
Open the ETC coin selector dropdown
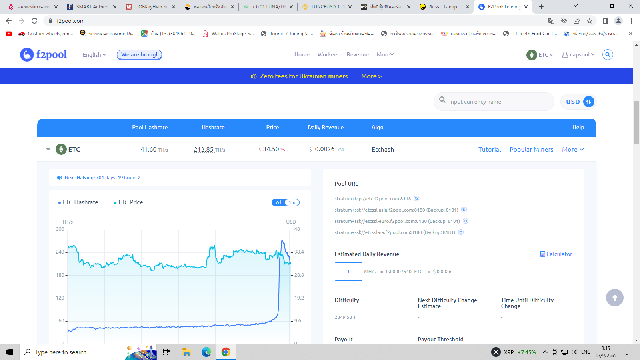[540, 55]
